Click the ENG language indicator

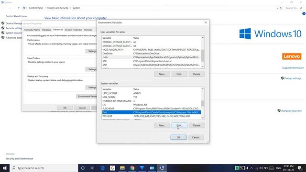pyautogui.click(x=278, y=168)
